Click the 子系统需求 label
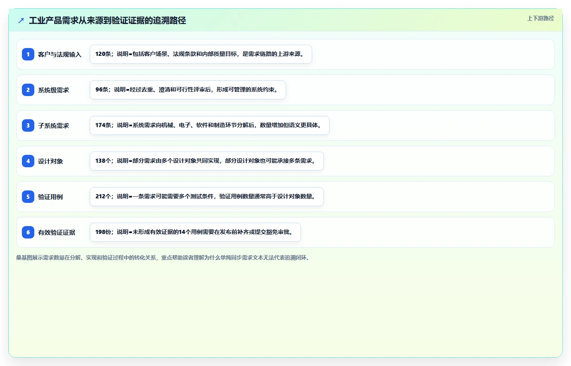The image size is (571, 366). click(x=53, y=125)
